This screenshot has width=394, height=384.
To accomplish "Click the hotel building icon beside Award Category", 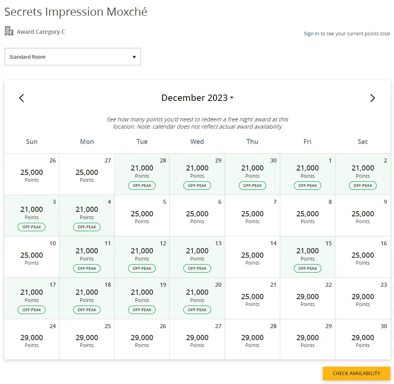I will click(9, 31).
